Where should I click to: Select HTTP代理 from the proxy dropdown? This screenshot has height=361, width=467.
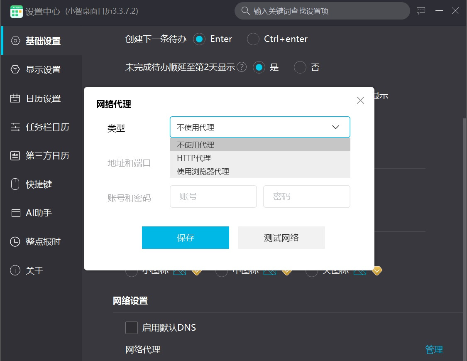click(193, 158)
